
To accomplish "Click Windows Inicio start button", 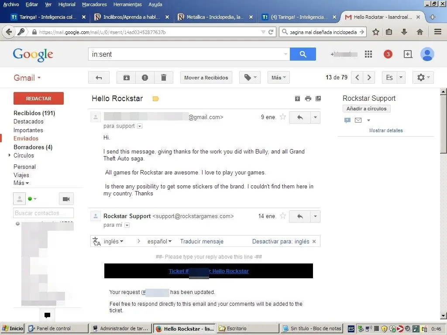I will click(x=13, y=328).
